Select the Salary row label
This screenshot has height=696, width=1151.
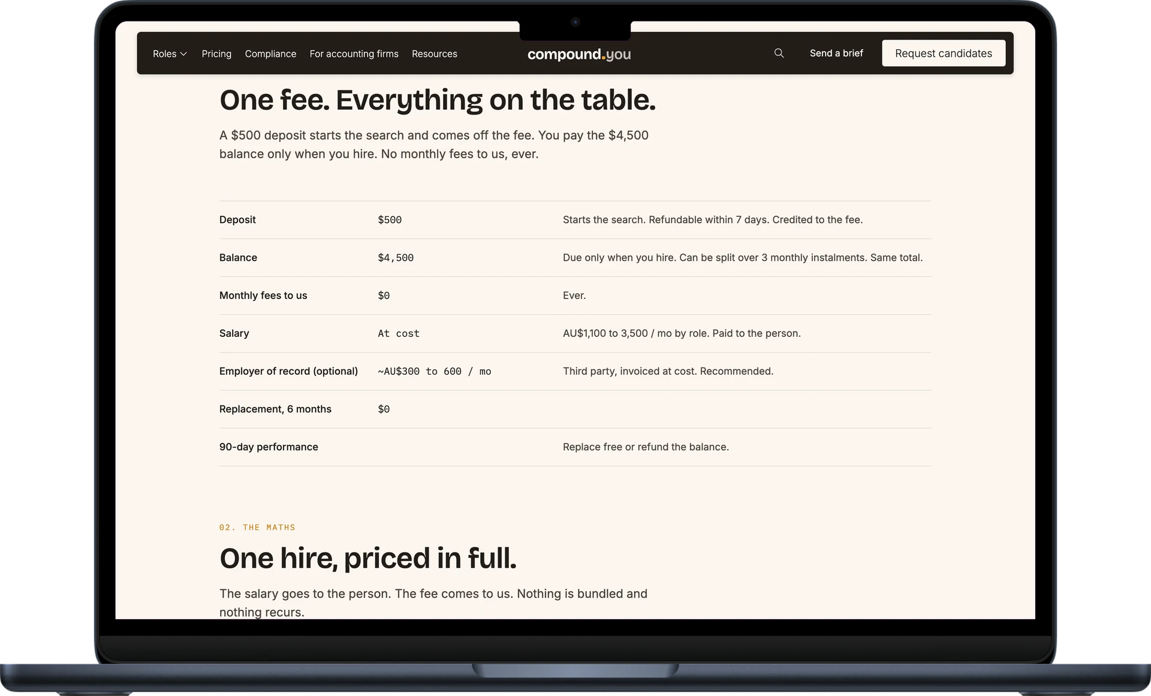[234, 333]
